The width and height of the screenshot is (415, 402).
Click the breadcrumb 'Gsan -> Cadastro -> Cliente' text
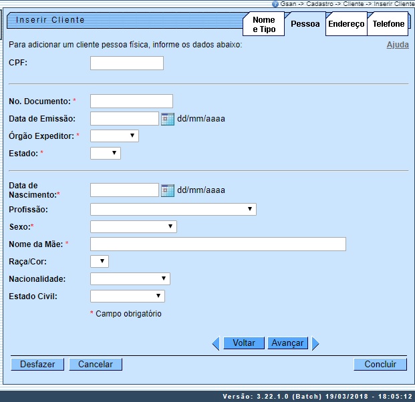(x=322, y=4)
